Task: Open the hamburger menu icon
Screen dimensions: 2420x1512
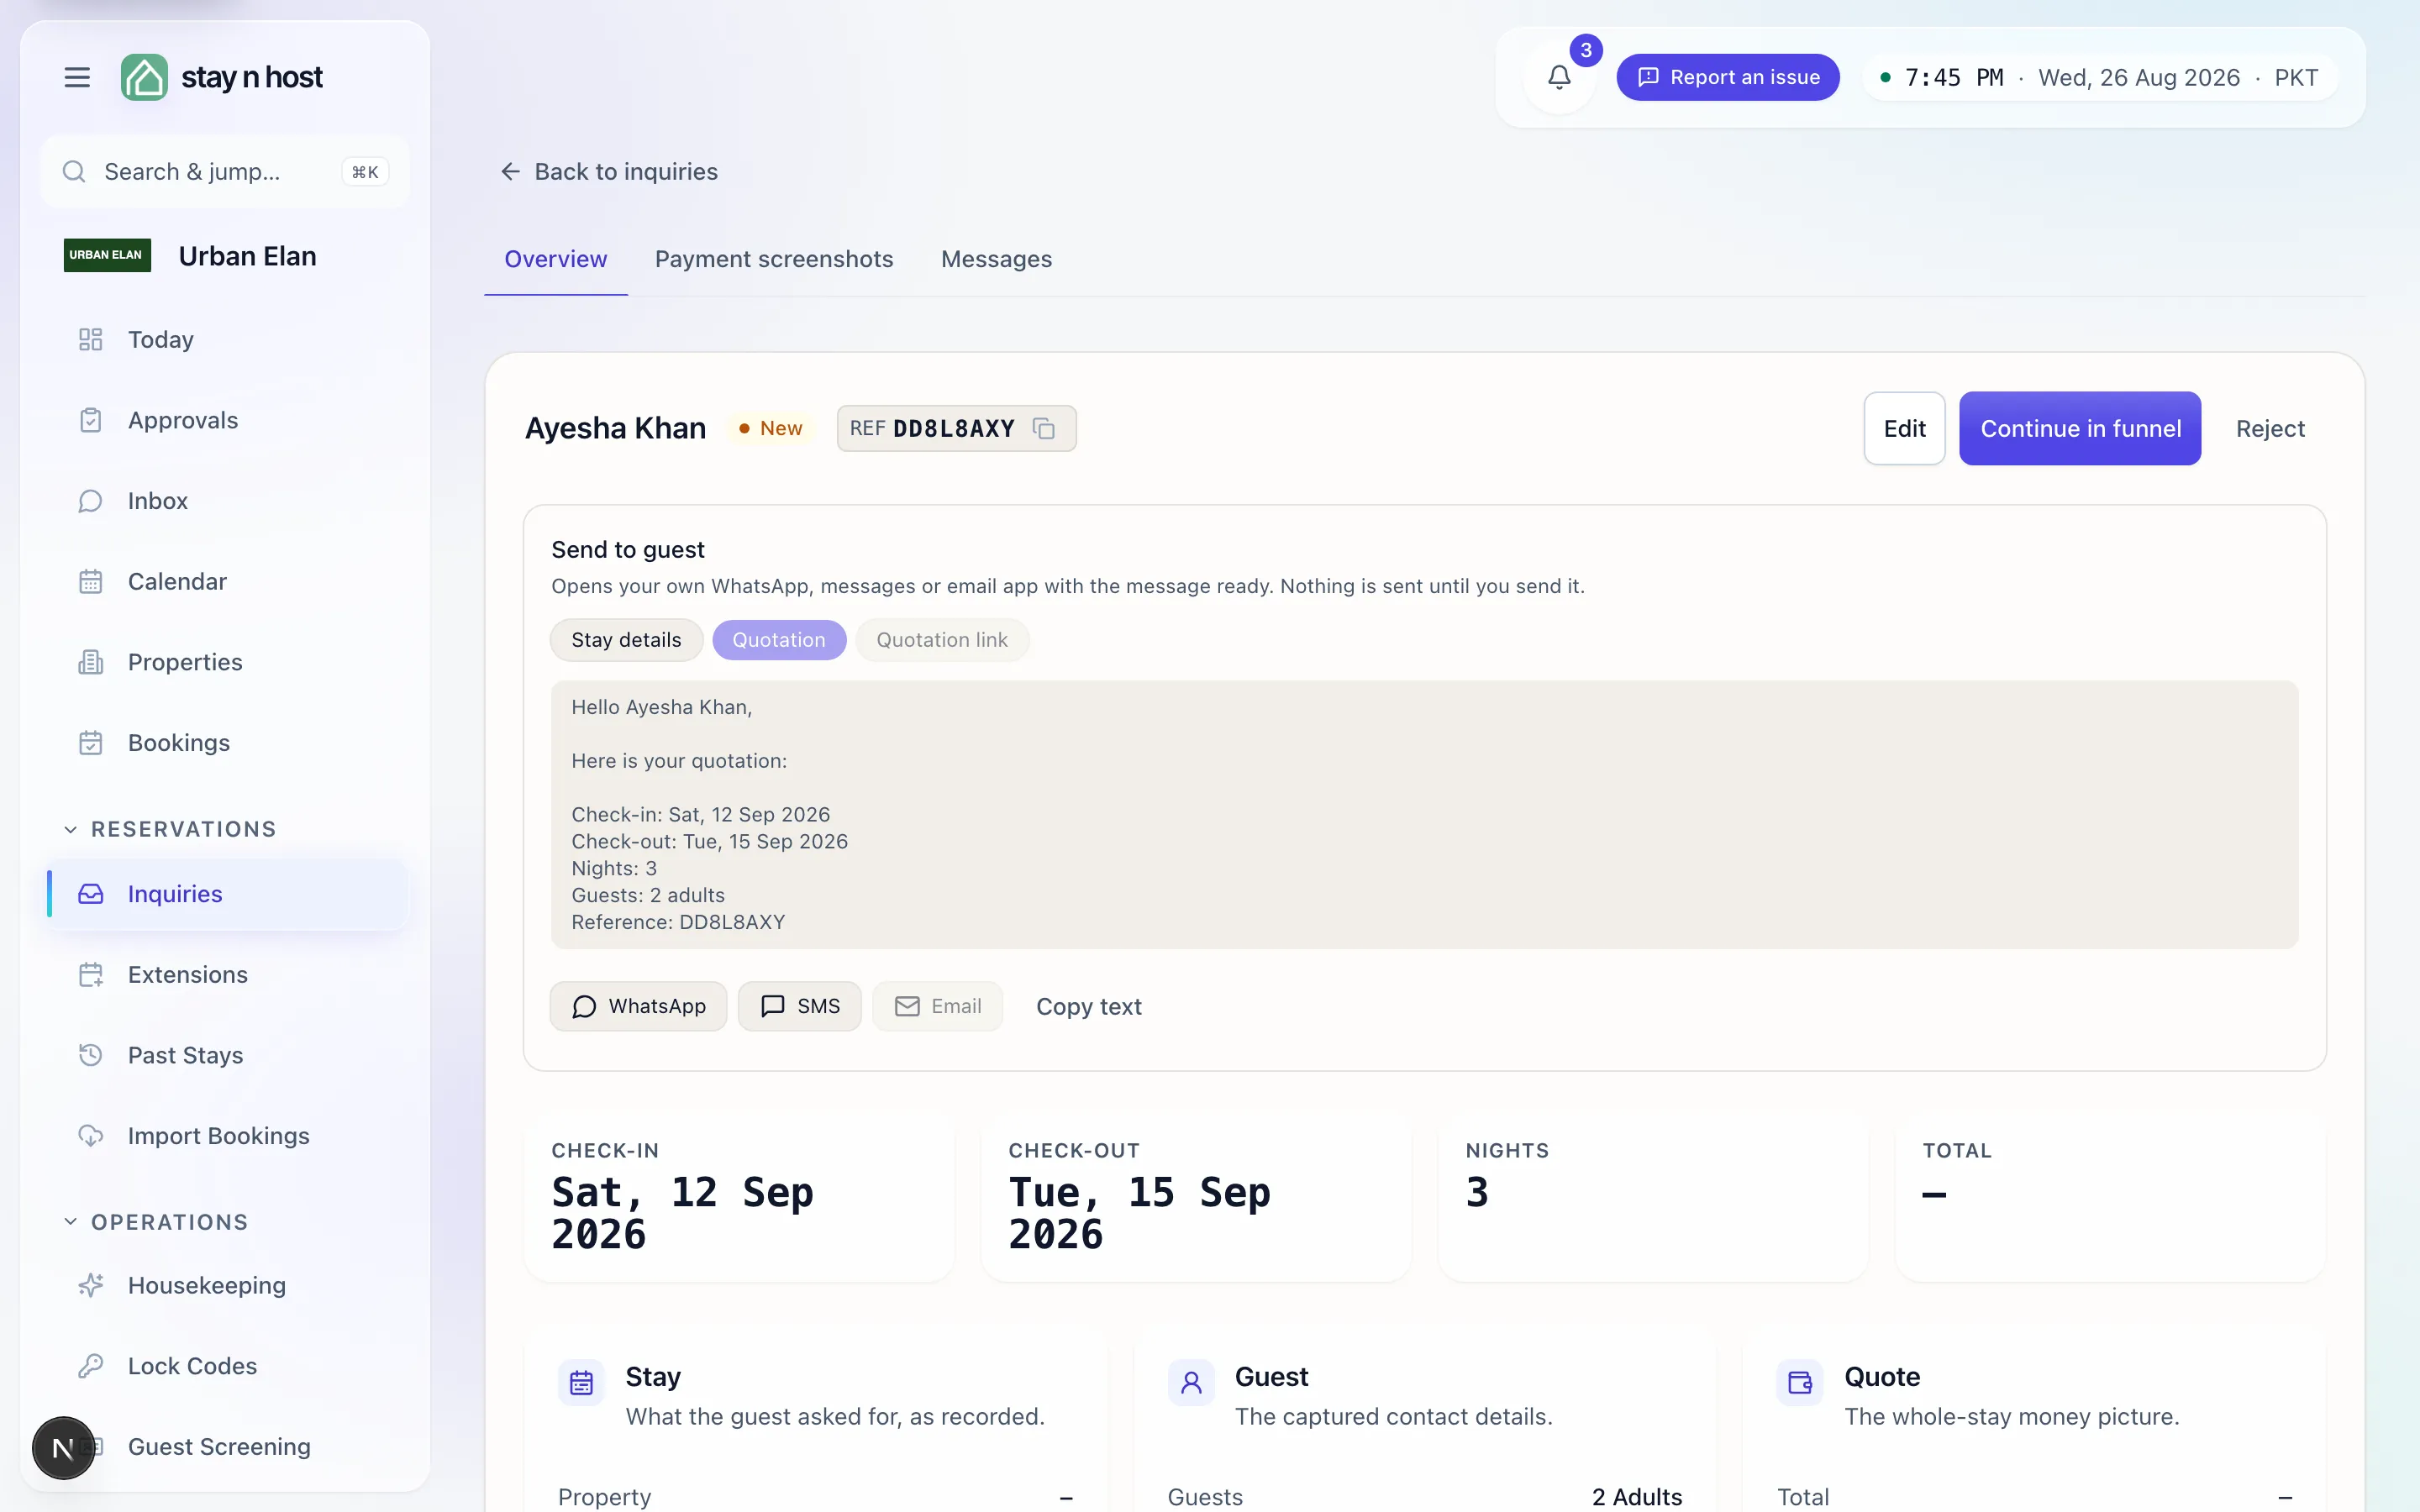Action: point(77,77)
